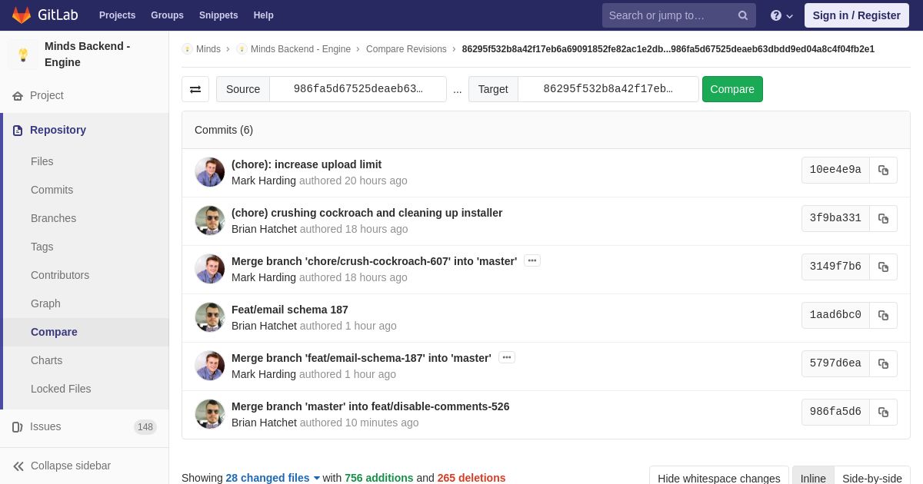Select Commits in Repository sidebar
The width and height of the screenshot is (923, 484).
pyautogui.click(x=52, y=190)
